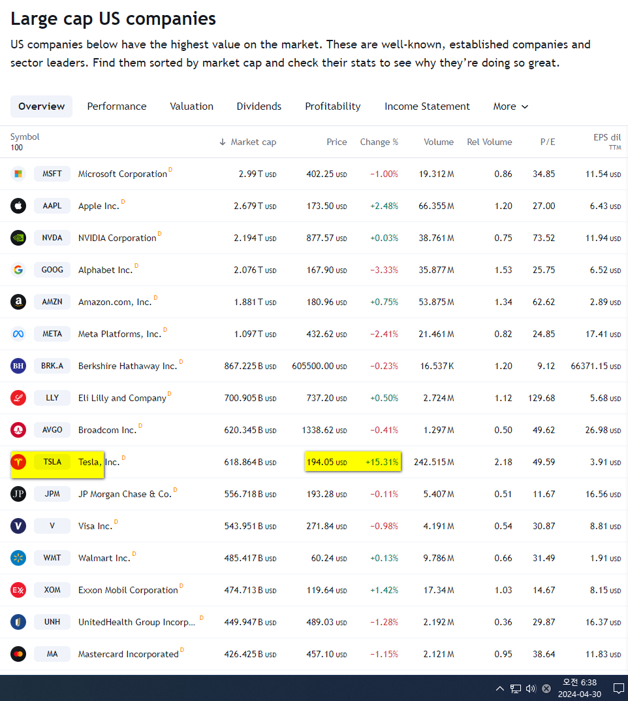Screen dimensions: 628x701
Task: Open the notification center icon in taskbar
Action: (x=619, y=689)
